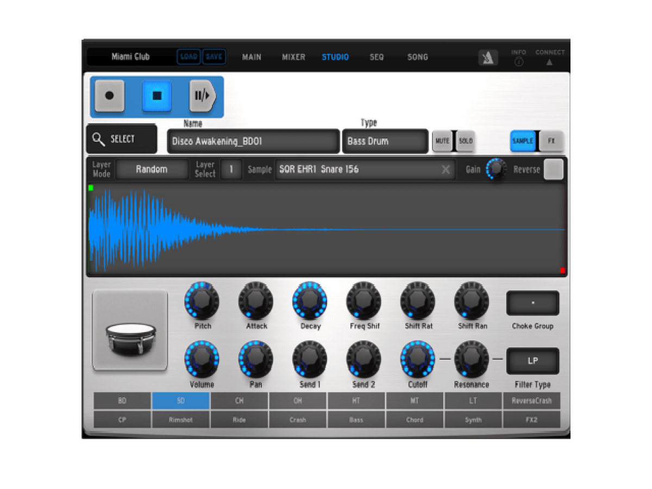Toggle the Reverse checkbox
Viewport: 652px width, 489px height.
pyautogui.click(x=553, y=170)
